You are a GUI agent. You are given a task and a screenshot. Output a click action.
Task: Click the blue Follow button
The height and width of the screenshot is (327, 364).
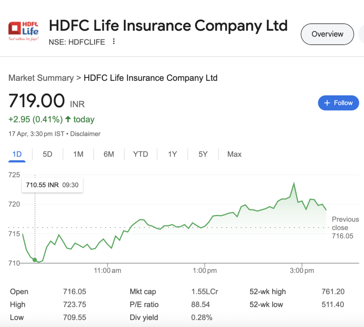(x=338, y=103)
